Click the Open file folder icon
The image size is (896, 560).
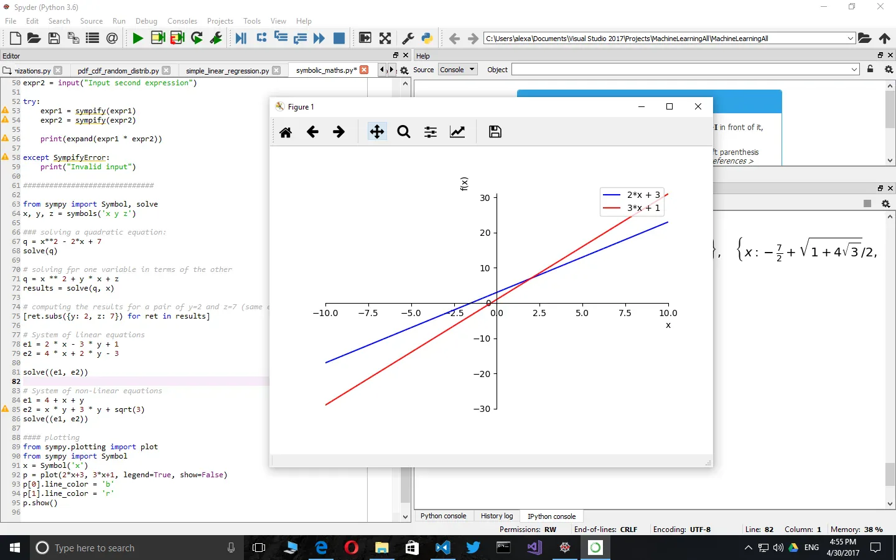tap(34, 39)
